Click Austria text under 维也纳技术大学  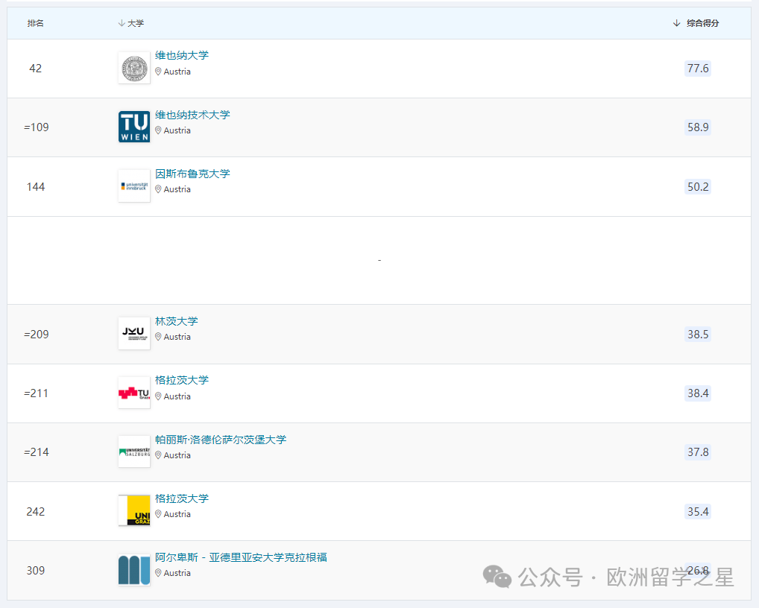point(177,130)
